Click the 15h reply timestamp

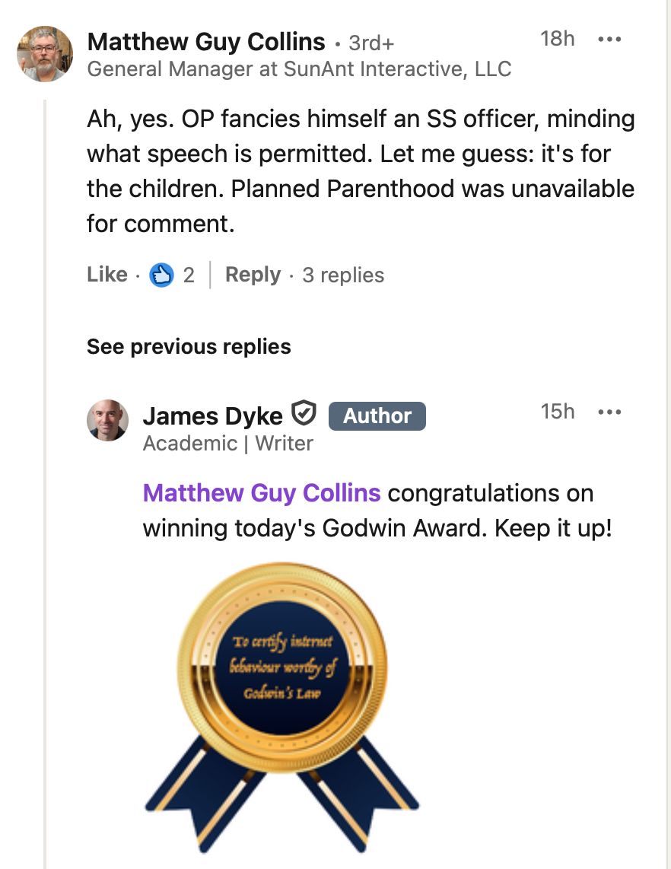point(557,412)
